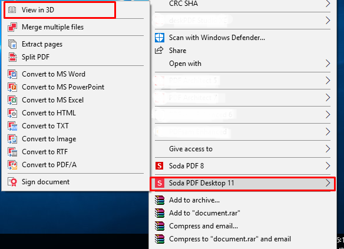Open the Soda PDF 8 entry
The height and width of the screenshot is (249, 344).
click(243, 166)
